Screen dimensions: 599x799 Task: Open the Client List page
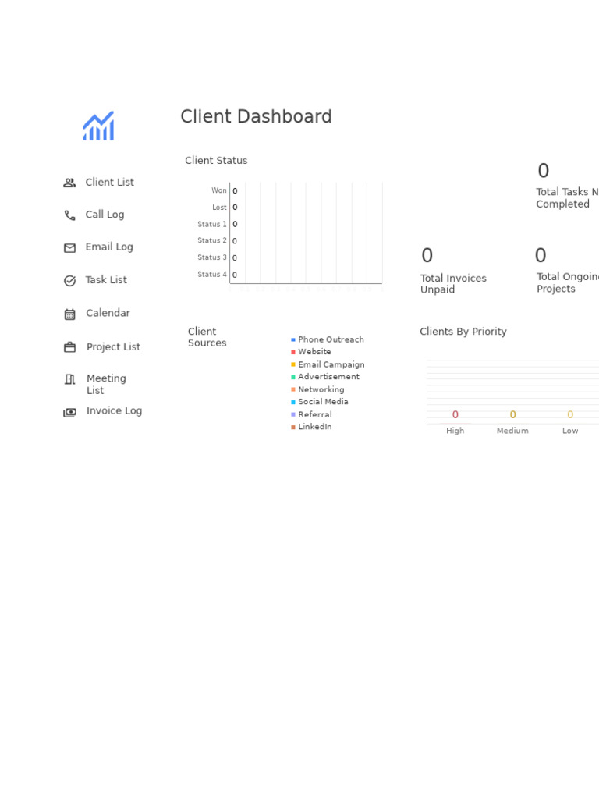coord(109,182)
